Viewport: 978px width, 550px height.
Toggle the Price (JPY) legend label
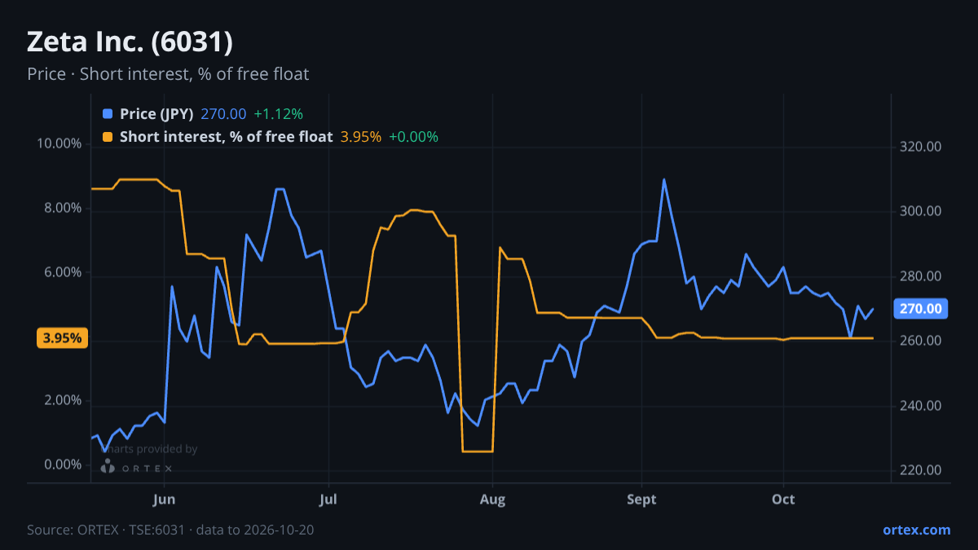(156, 114)
